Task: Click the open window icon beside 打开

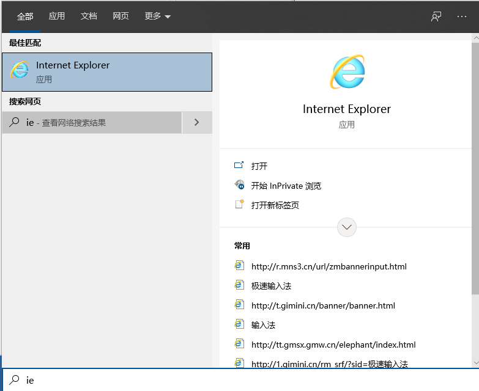Action: coord(239,166)
